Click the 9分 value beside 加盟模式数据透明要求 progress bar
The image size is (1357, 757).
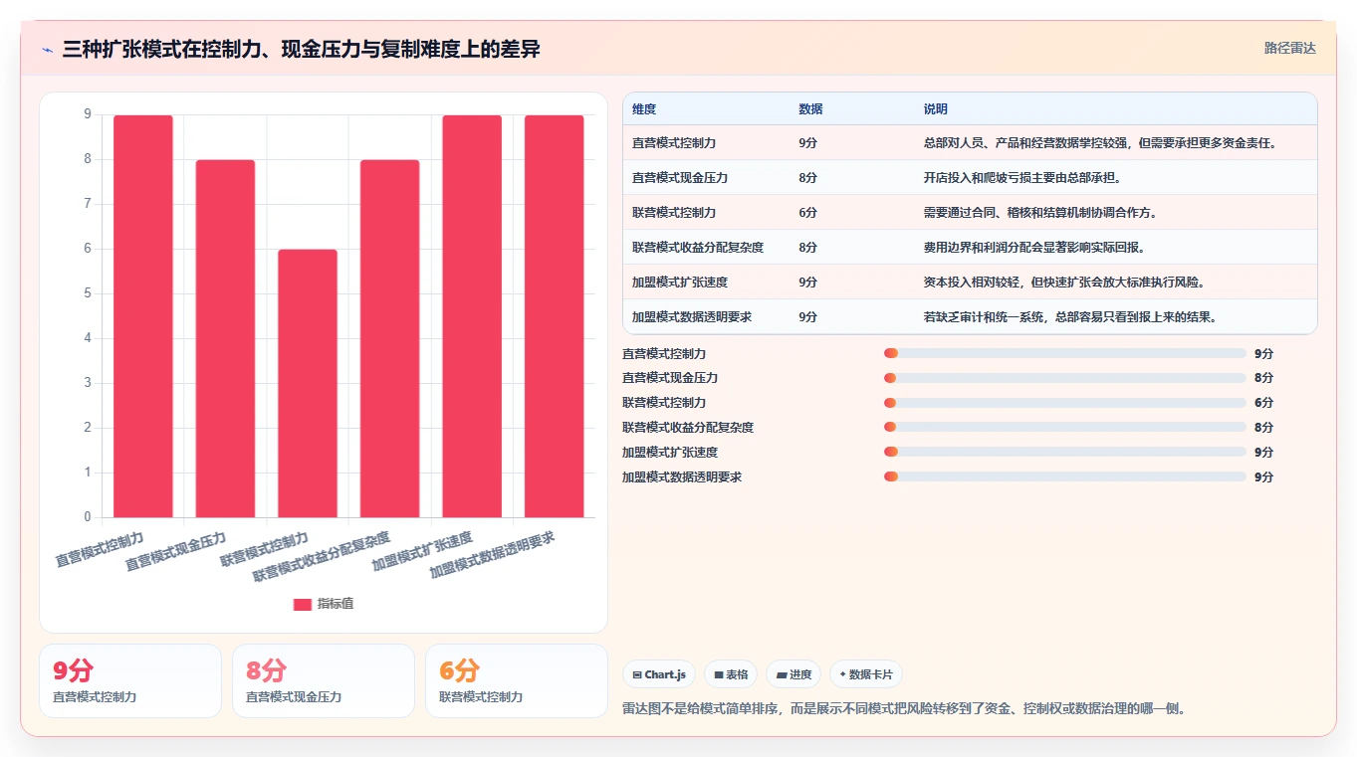pos(1263,476)
